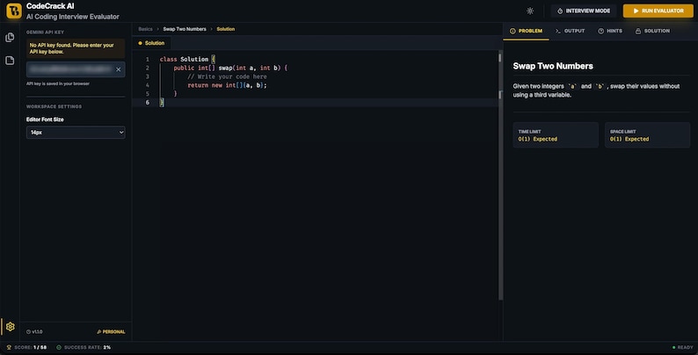698x355 pixels.
Task: Click the Success Rate 2% status entry
Action: click(84, 347)
